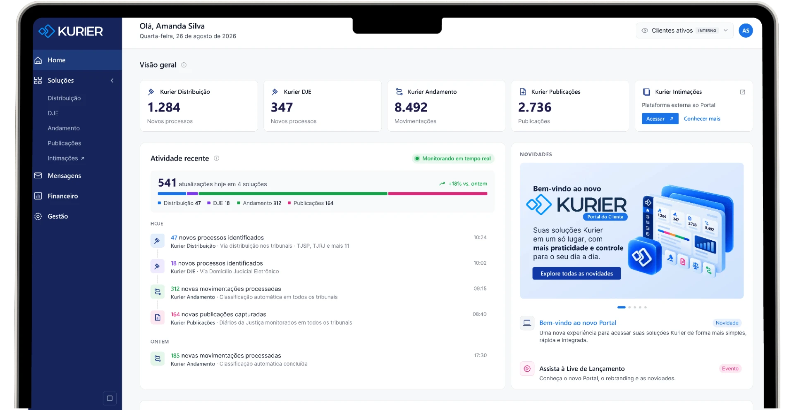The height and width of the screenshot is (410, 794).
Task: Open Assista à Live de Lançamento item
Action: point(582,369)
